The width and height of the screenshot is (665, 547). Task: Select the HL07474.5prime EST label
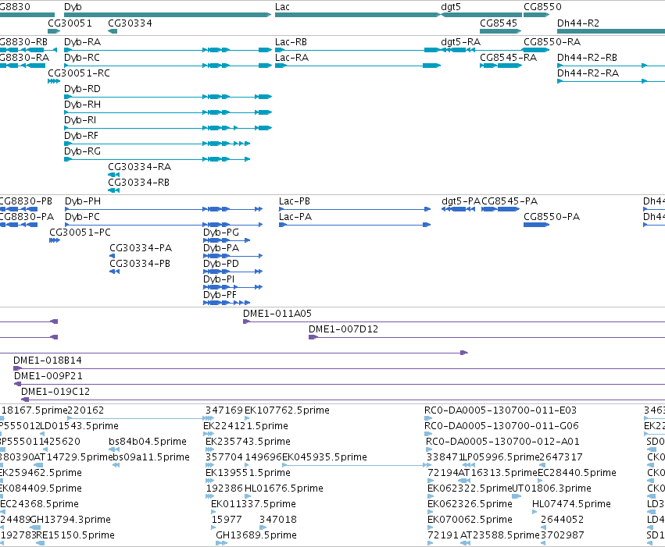click(571, 504)
